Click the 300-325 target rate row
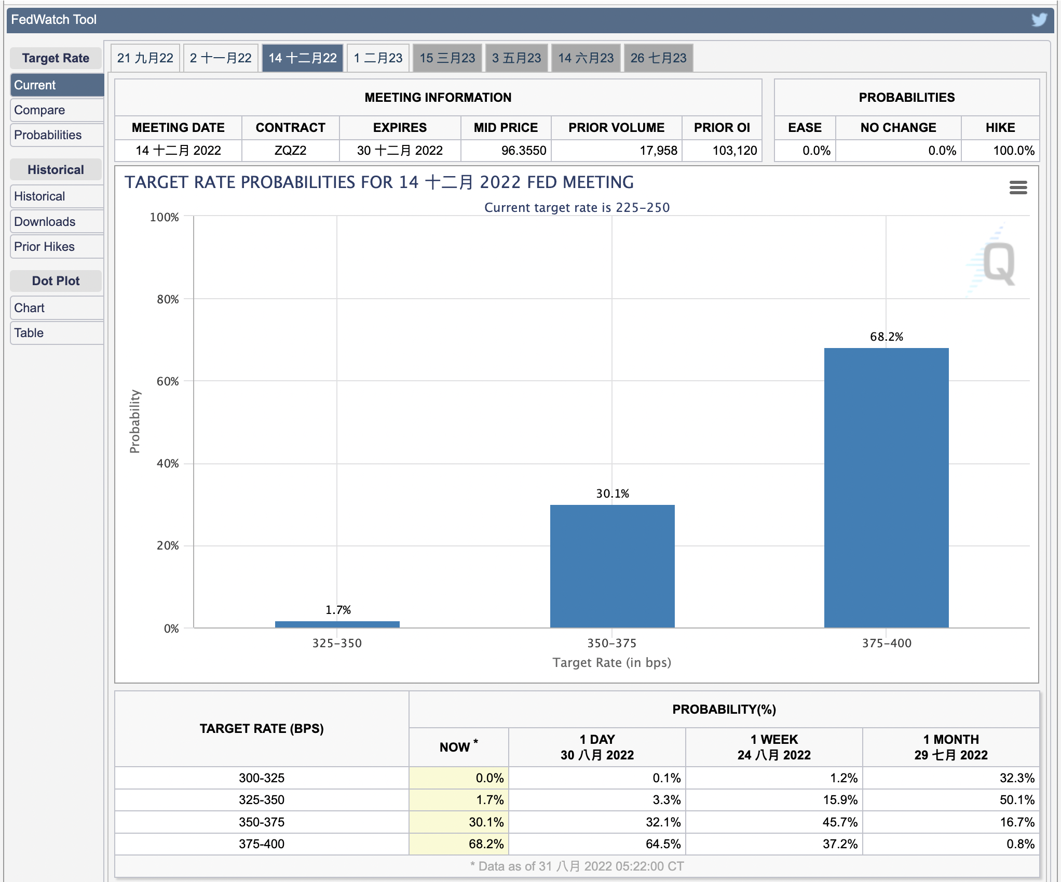The width and height of the screenshot is (1061, 882). (577, 778)
